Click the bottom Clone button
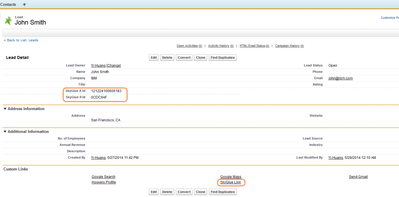The image size is (399, 197). point(201,192)
